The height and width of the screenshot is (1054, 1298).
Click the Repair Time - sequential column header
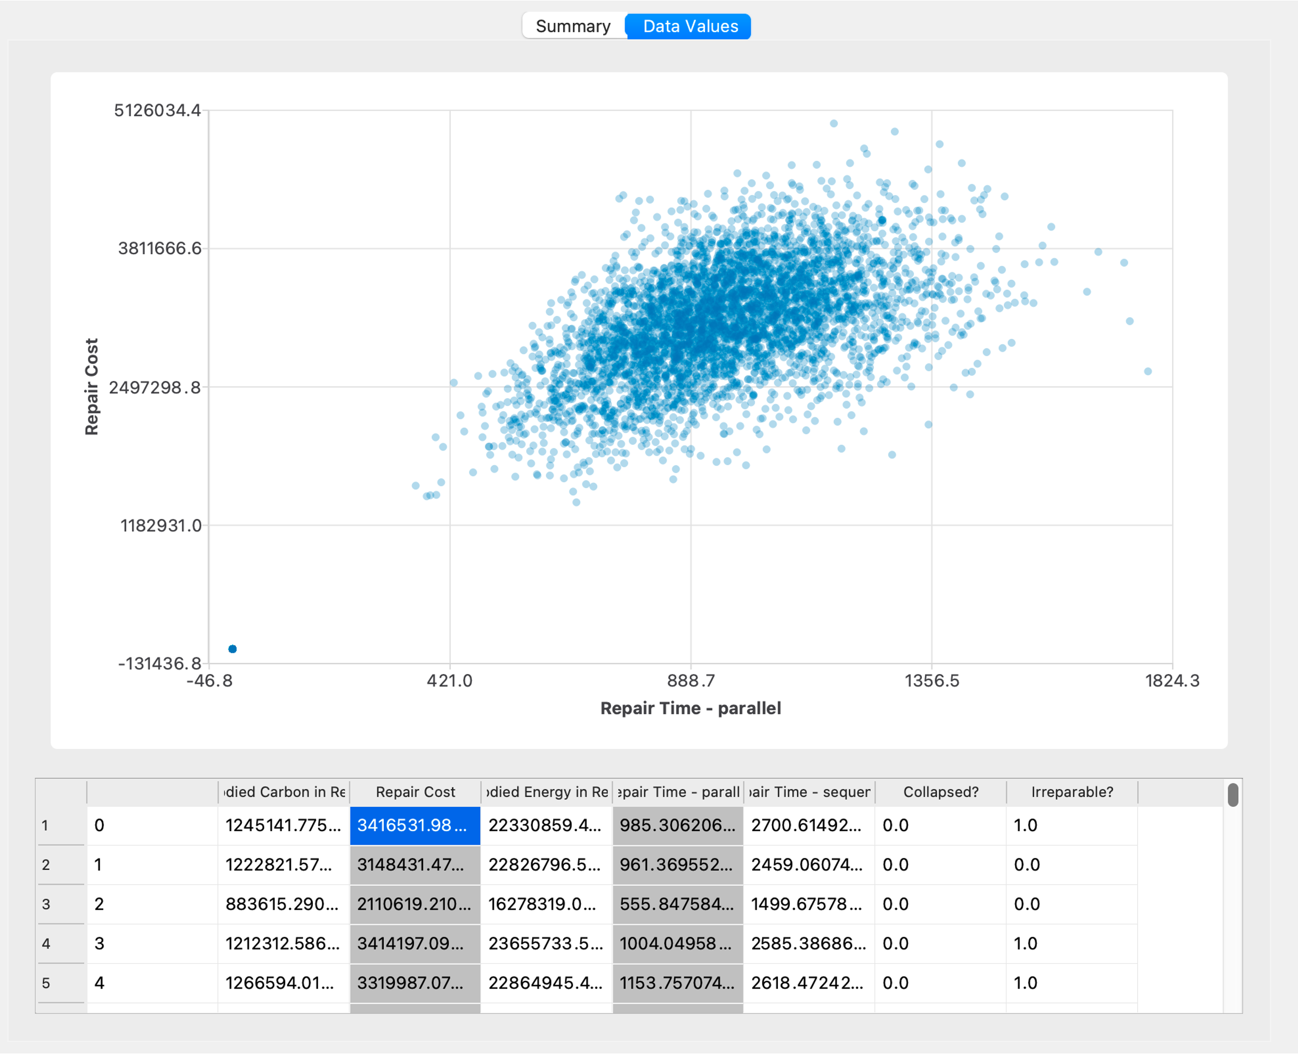(809, 792)
